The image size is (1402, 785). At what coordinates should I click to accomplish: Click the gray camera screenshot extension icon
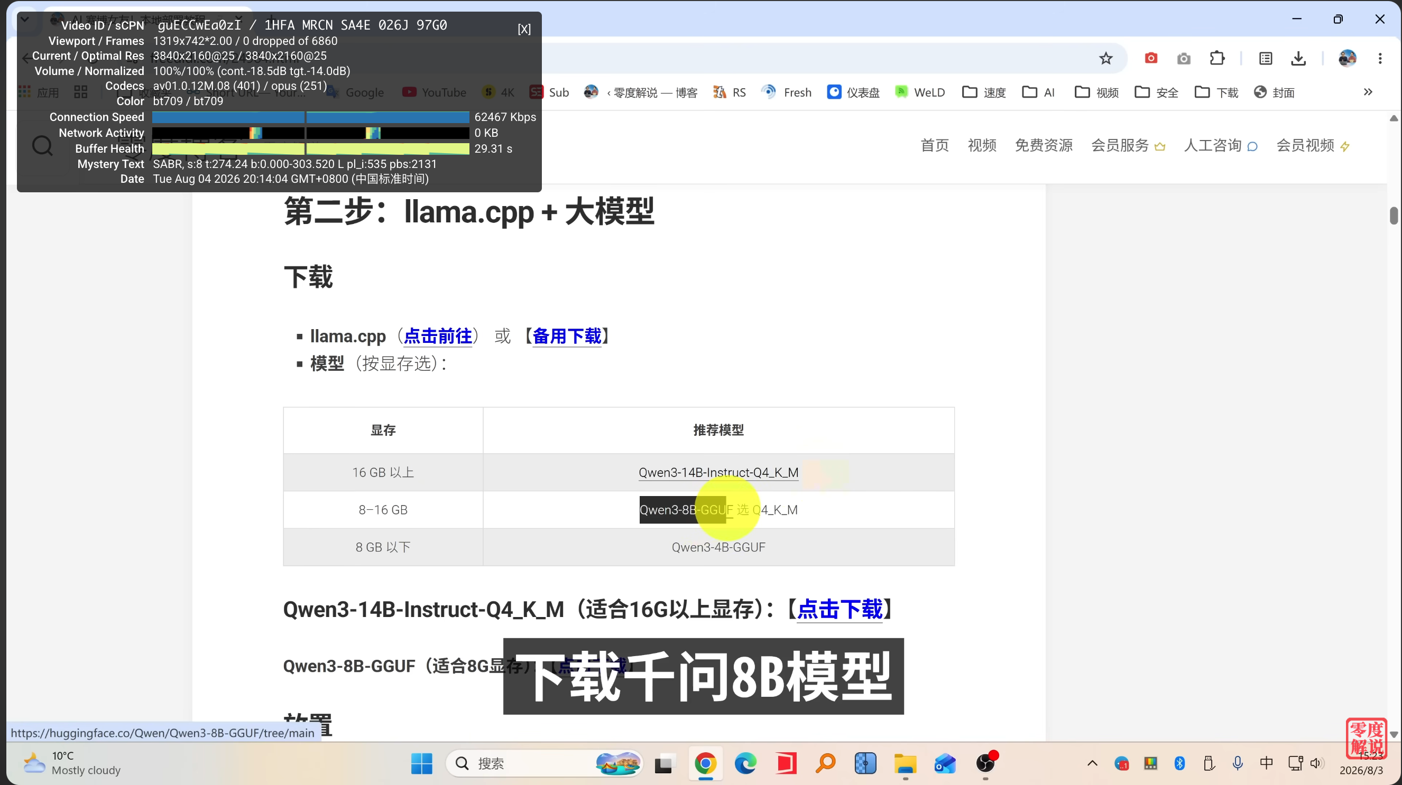click(x=1183, y=58)
